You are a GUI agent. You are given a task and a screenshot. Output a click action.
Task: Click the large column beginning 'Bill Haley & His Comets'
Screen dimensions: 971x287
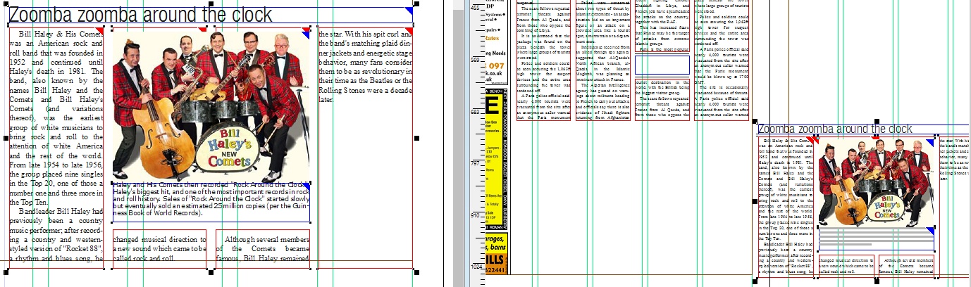click(x=56, y=149)
